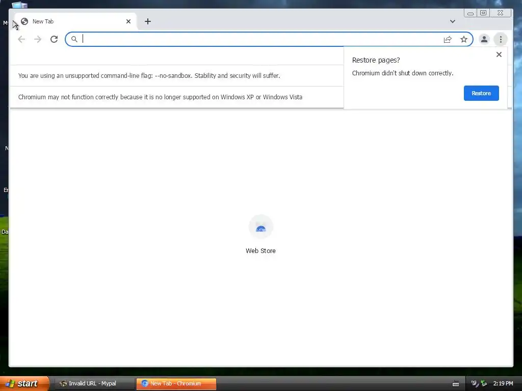522x391 pixels.
Task: Click the back navigation arrow
Action: [x=21, y=39]
